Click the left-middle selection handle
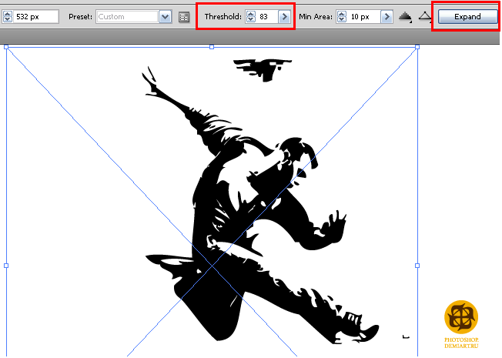The width and height of the screenshot is (502, 358). pyautogui.click(x=6, y=266)
